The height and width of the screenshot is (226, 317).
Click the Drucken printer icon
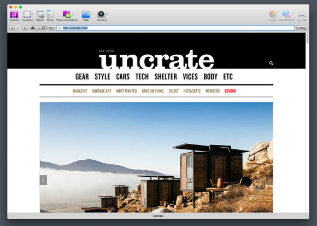302,15
